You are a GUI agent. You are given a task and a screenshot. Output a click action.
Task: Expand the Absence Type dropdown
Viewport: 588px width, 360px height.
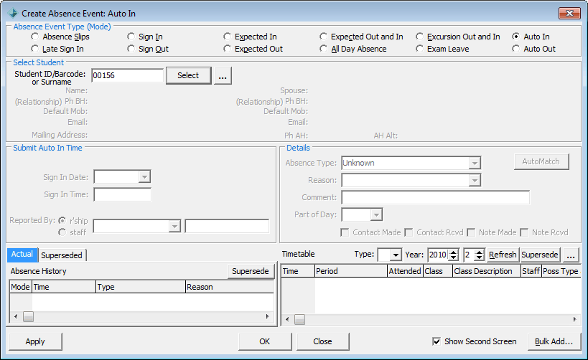coord(475,163)
